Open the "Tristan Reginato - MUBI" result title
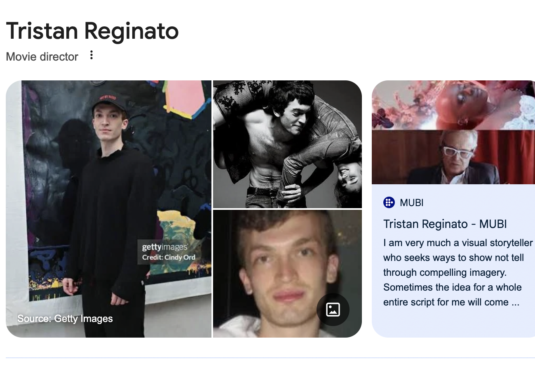The height and width of the screenshot is (371, 535). 445,224
